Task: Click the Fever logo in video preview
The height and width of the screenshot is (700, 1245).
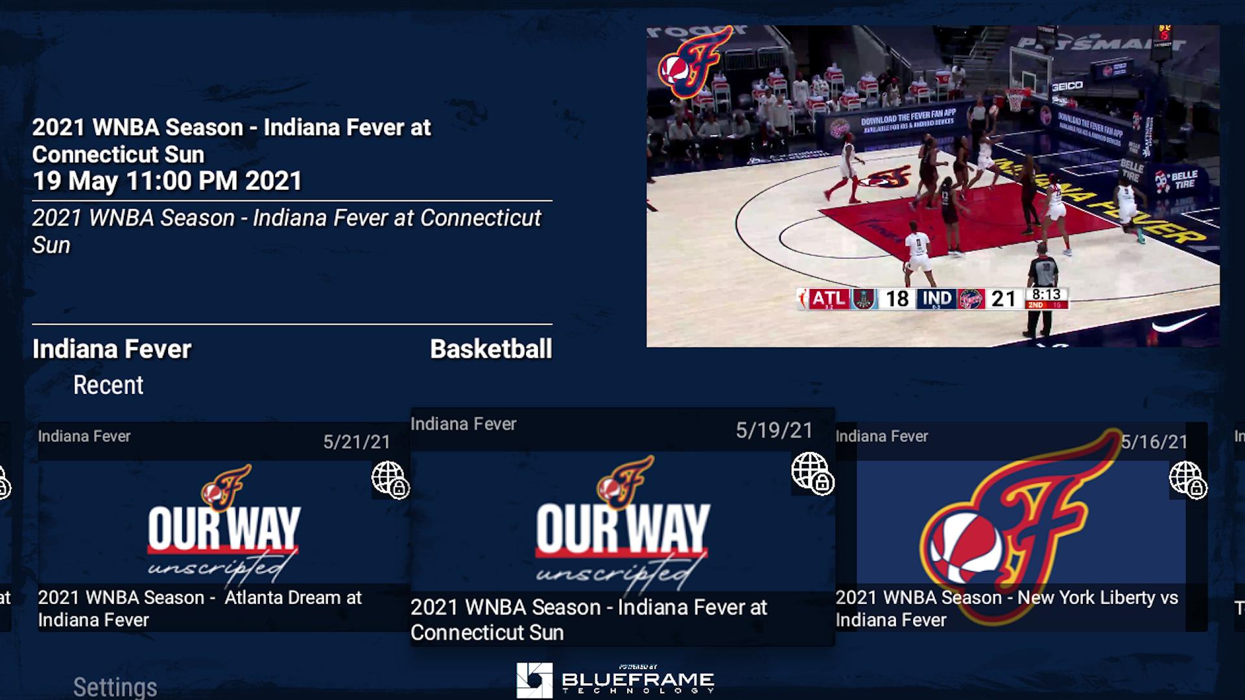Action: click(695, 62)
